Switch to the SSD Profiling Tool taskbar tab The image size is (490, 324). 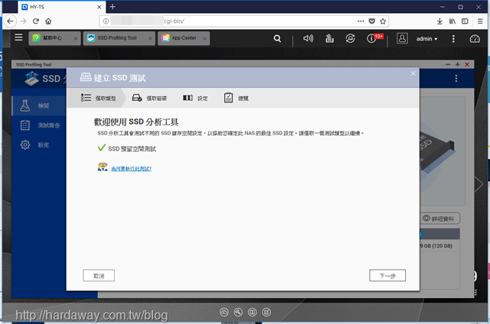click(x=119, y=38)
